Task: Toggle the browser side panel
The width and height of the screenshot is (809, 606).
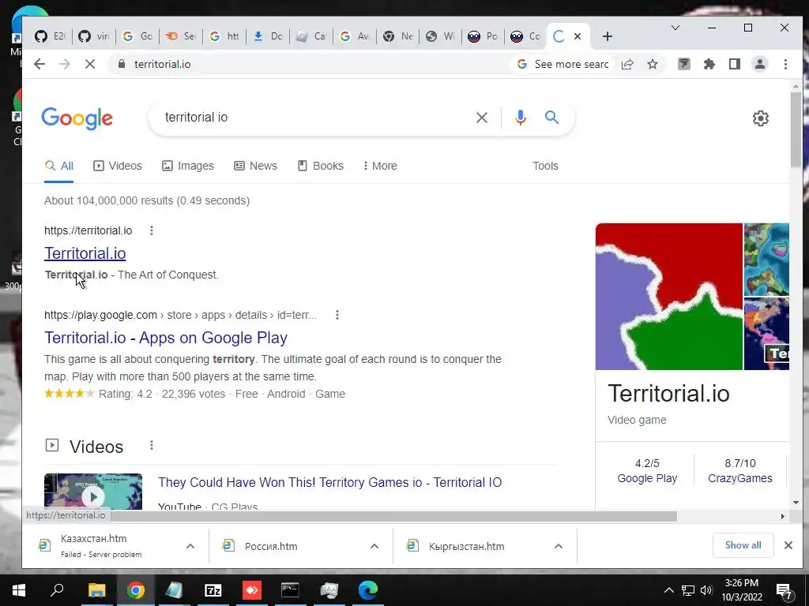Action: pyautogui.click(x=735, y=64)
